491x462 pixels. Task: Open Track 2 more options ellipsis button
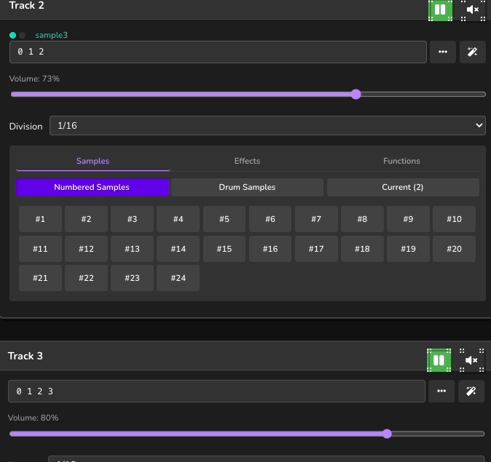tap(443, 52)
